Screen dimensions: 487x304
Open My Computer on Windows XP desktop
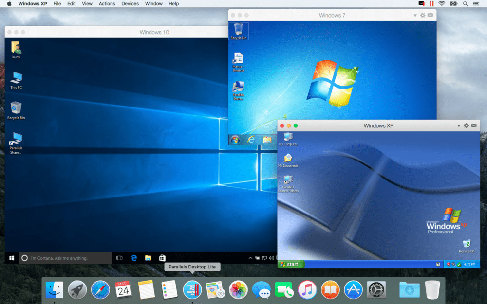point(288,139)
